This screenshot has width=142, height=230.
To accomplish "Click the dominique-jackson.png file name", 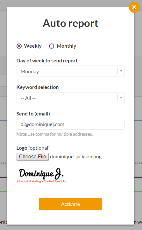I will [x=76, y=157].
